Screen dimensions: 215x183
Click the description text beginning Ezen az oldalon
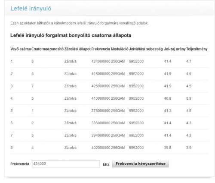point(79,23)
